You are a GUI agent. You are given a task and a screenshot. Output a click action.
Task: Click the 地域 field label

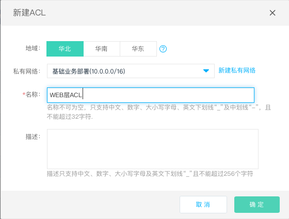(x=33, y=48)
